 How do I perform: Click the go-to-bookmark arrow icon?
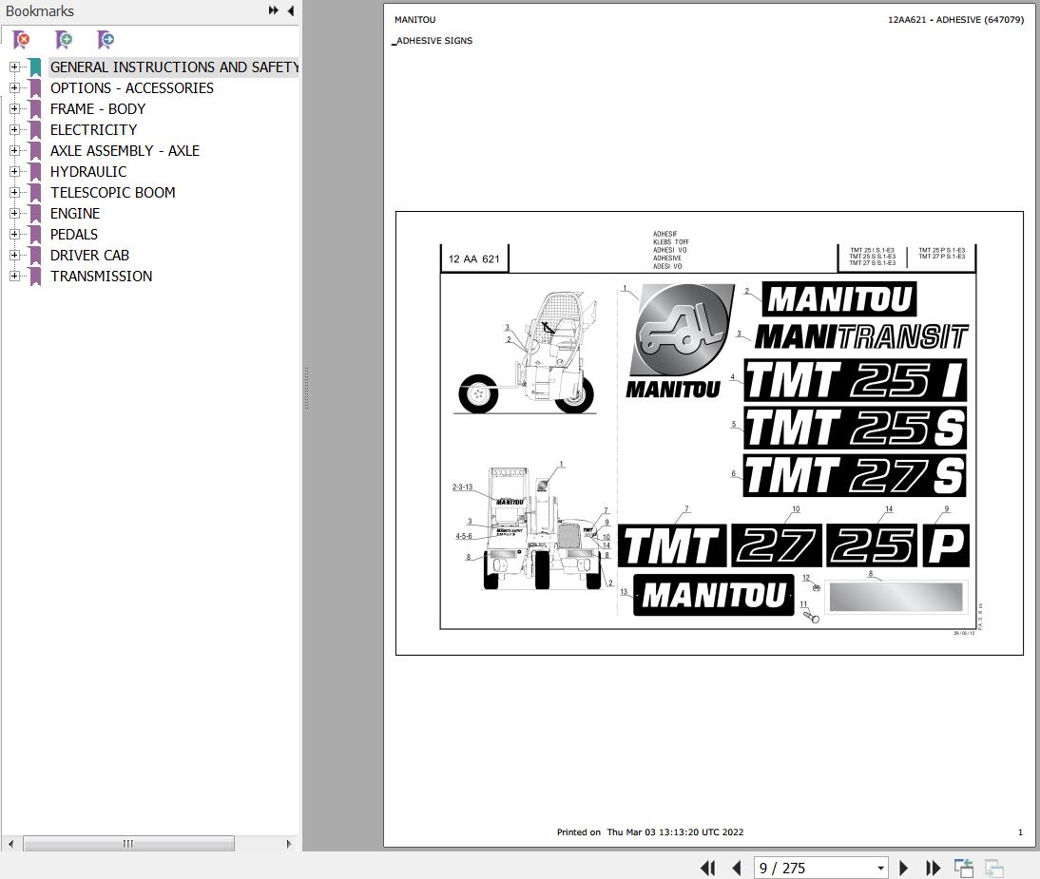106,40
